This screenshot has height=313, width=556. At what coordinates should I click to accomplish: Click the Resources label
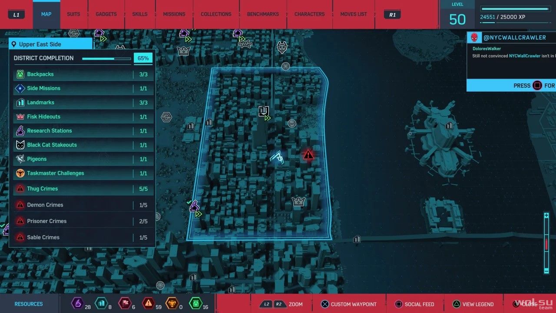tap(29, 304)
